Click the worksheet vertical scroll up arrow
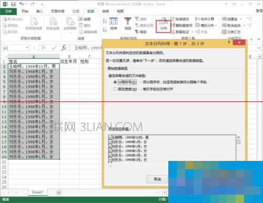This screenshot has width=263, height=203. click(x=260, y=56)
